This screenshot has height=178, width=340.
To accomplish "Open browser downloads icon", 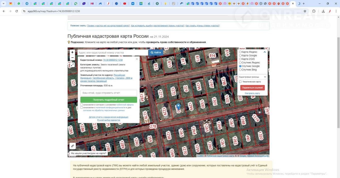I will click(323, 11).
